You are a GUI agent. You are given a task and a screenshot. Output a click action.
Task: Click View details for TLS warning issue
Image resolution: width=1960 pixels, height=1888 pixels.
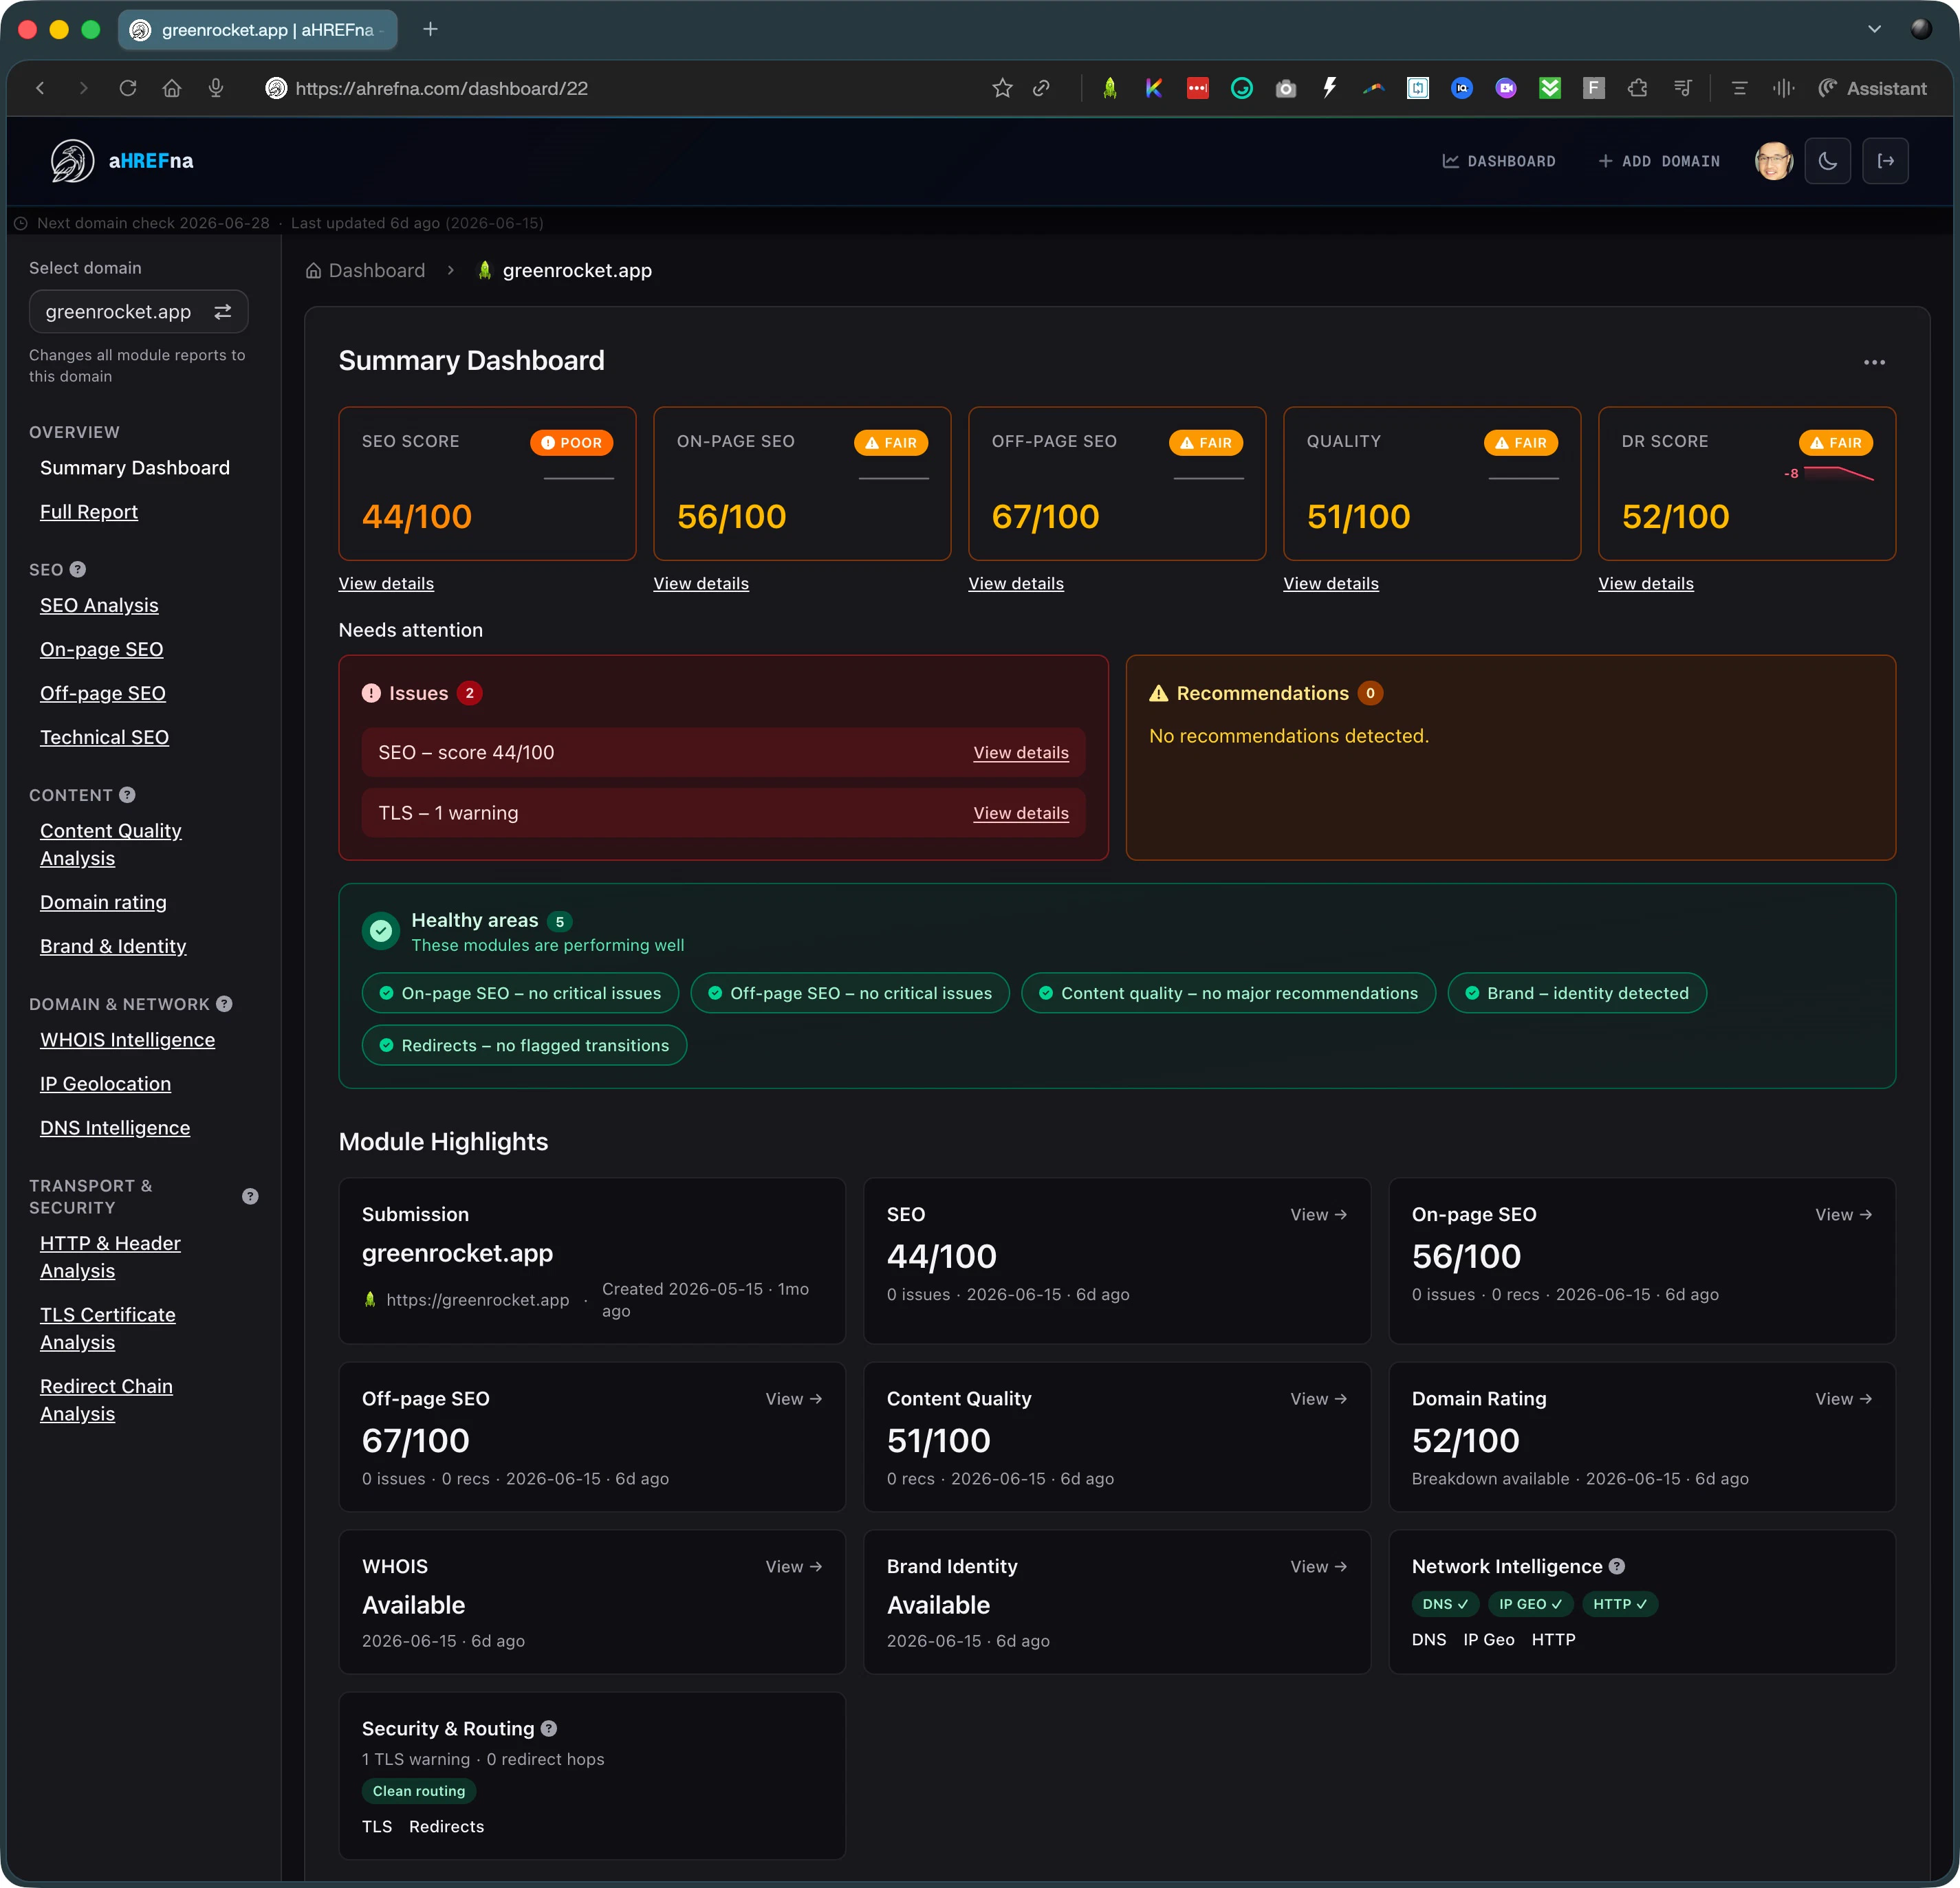(x=1021, y=814)
